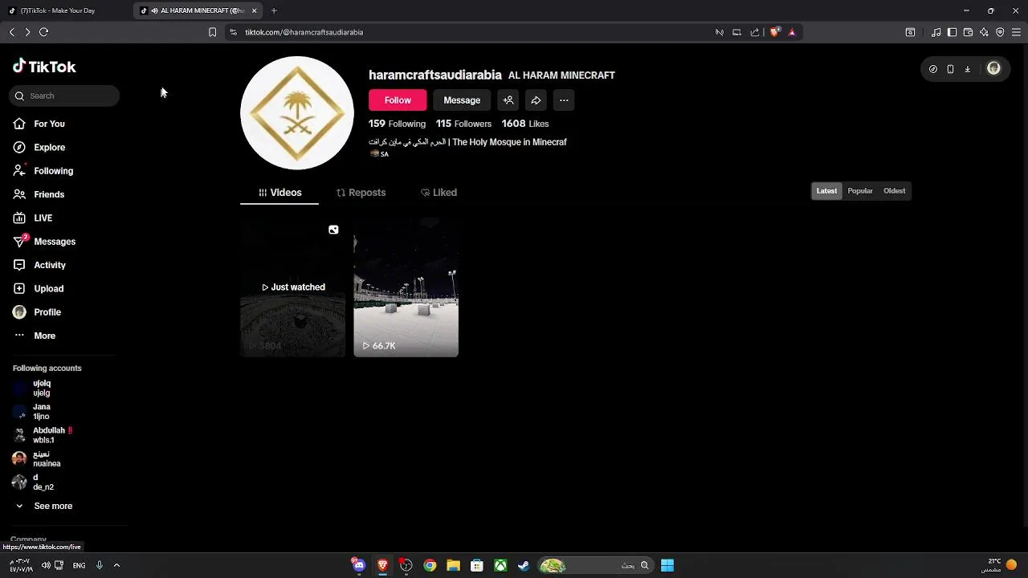Click the download desktop app icon

(x=967, y=69)
